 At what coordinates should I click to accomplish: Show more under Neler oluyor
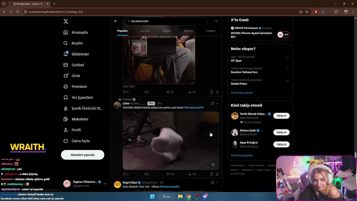point(242,93)
